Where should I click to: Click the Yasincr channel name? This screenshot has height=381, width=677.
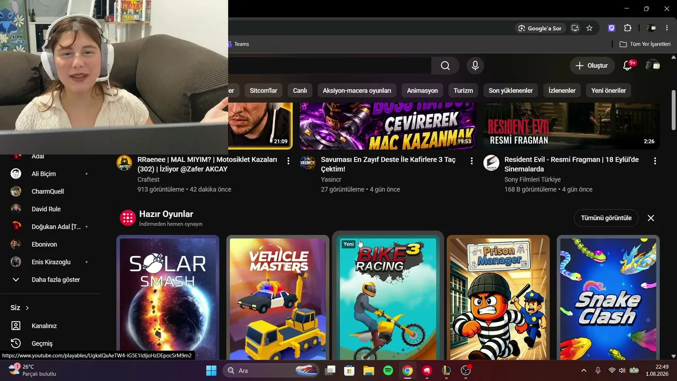coord(331,179)
